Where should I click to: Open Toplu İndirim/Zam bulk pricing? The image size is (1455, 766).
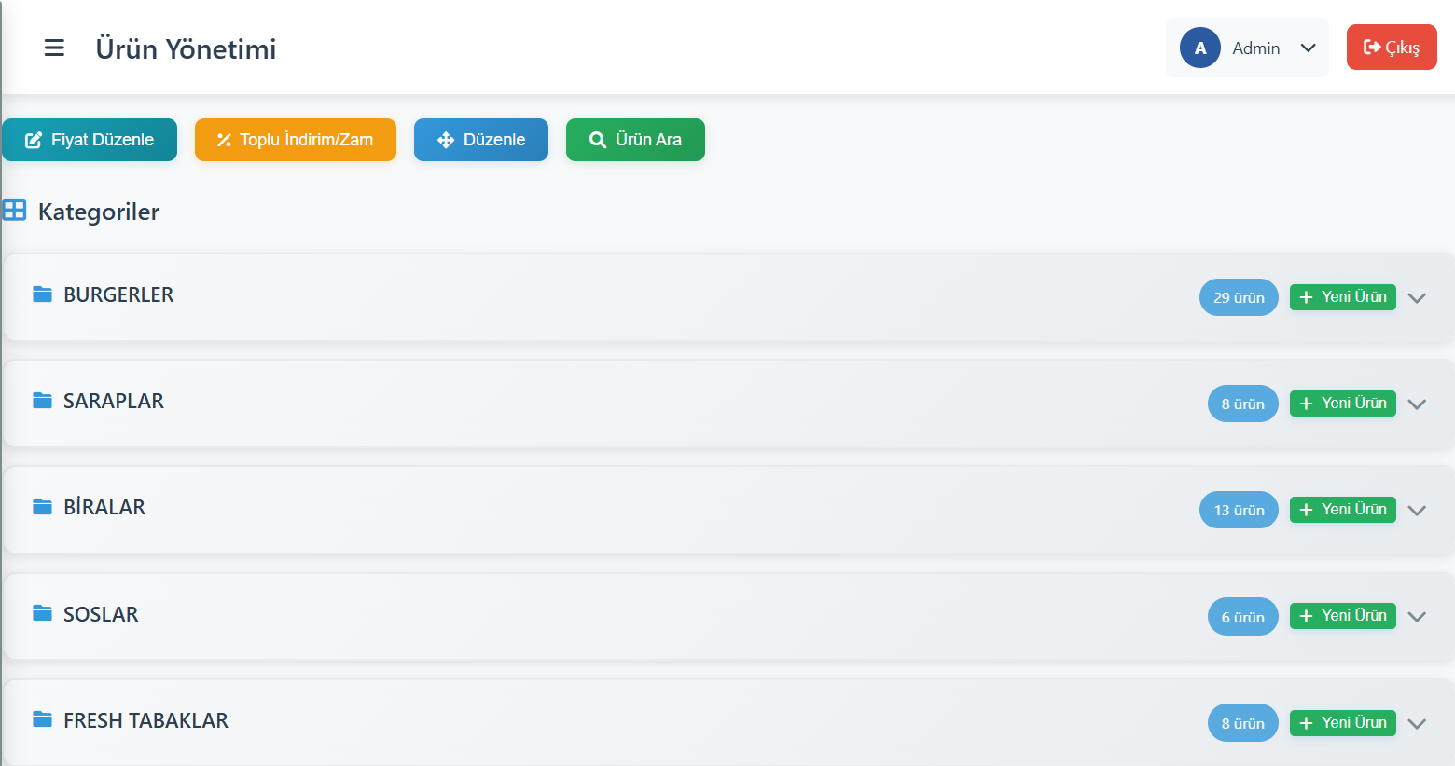pyautogui.click(x=295, y=140)
